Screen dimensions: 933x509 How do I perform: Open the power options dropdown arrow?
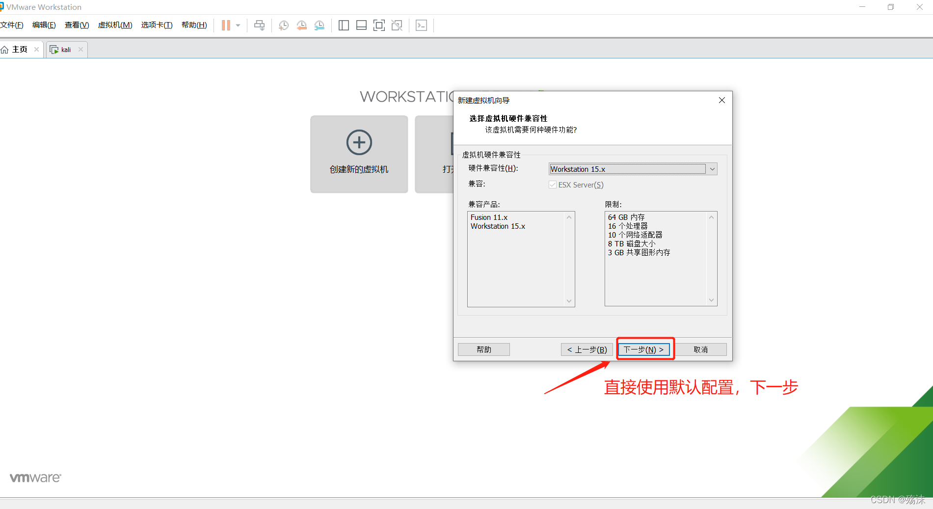point(238,26)
